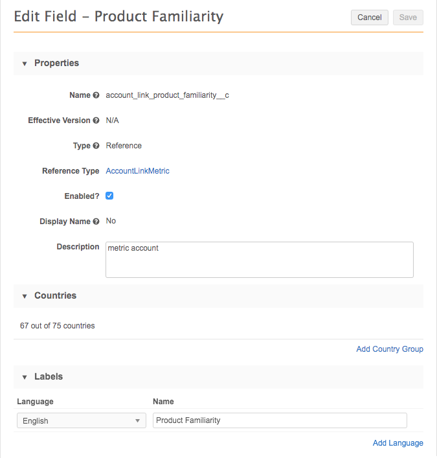Click the Properties section header
Viewport: 437px width, 458px height.
(x=56, y=63)
